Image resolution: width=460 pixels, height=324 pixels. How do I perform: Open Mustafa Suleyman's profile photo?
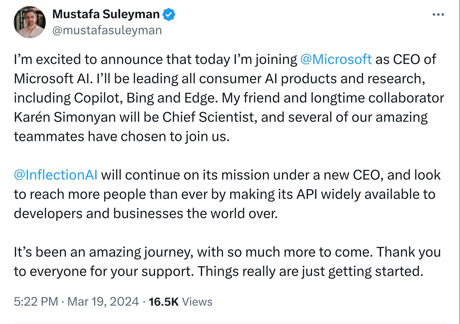[30, 22]
